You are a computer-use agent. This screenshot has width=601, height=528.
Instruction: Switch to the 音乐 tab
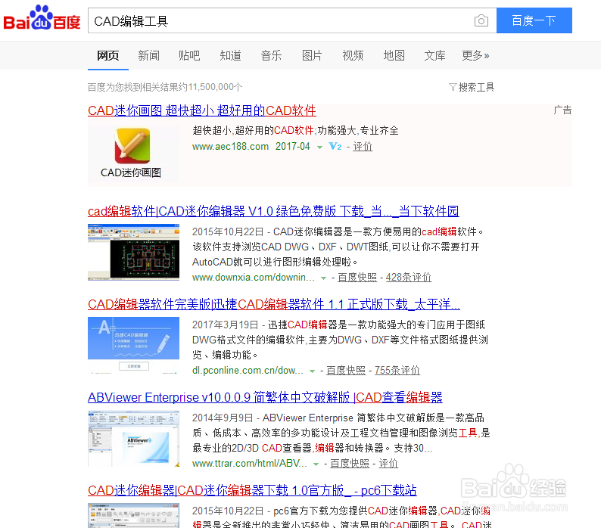[x=272, y=55]
